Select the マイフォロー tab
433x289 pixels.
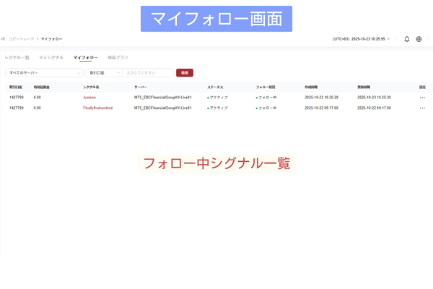(85, 57)
